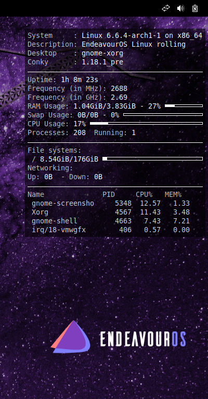Click the desktop value 'gnome-xorg'
This screenshot has height=399, width=208.
click(102, 54)
